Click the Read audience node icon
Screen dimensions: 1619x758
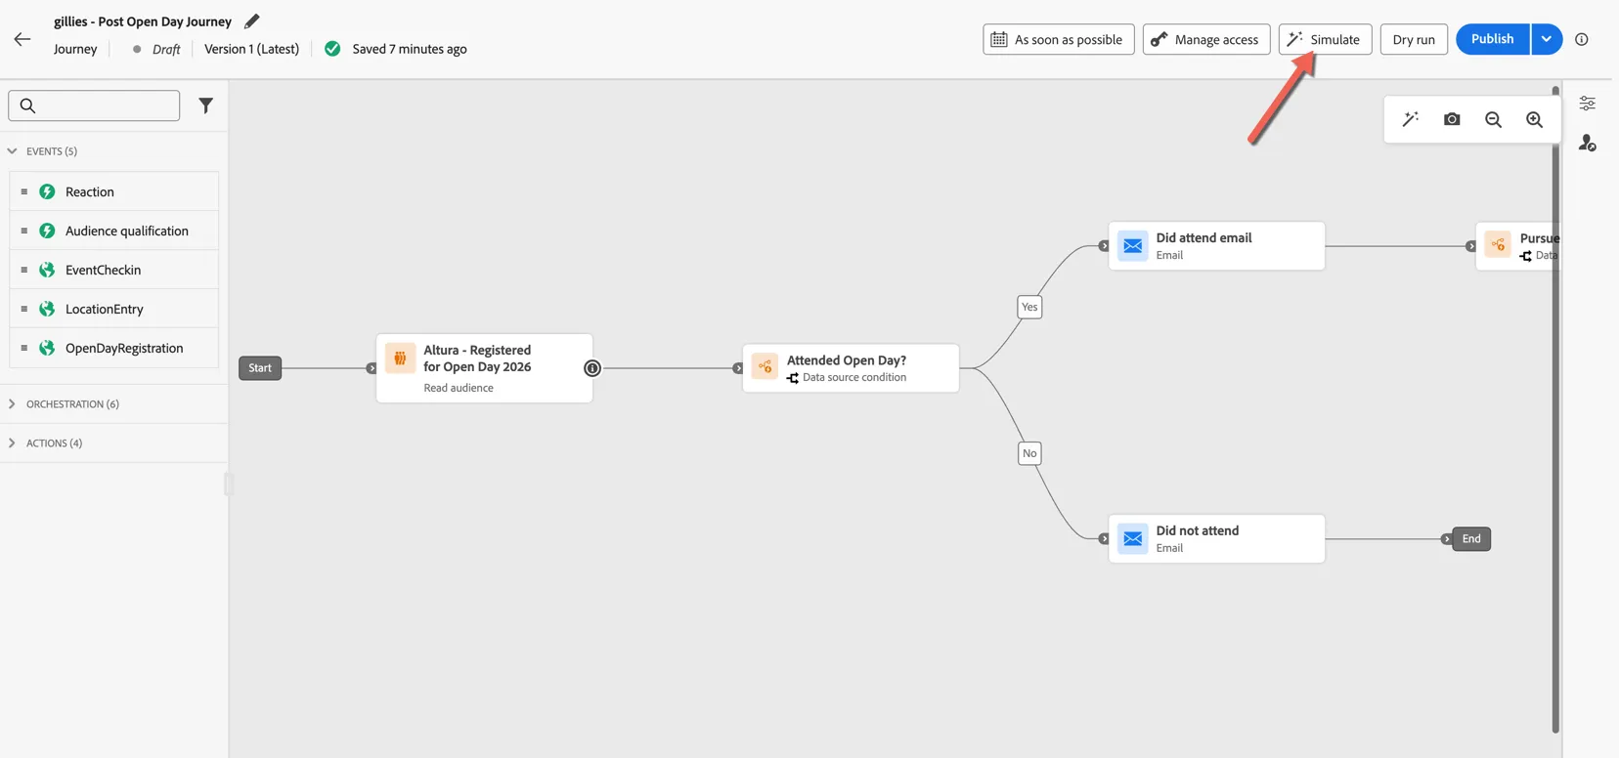(x=400, y=358)
